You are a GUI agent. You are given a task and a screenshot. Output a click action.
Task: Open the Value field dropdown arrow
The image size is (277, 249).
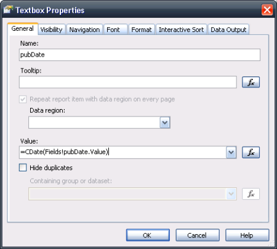click(231, 152)
